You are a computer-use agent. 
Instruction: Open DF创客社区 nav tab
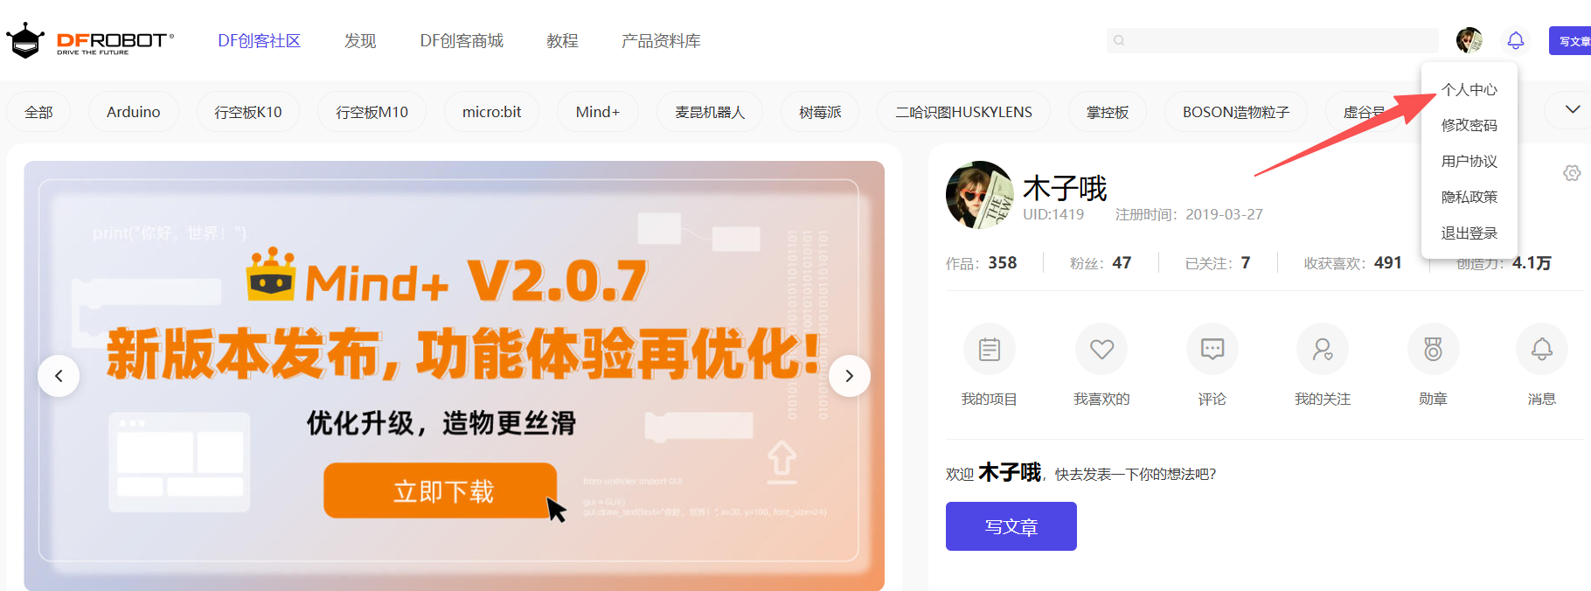tap(259, 41)
